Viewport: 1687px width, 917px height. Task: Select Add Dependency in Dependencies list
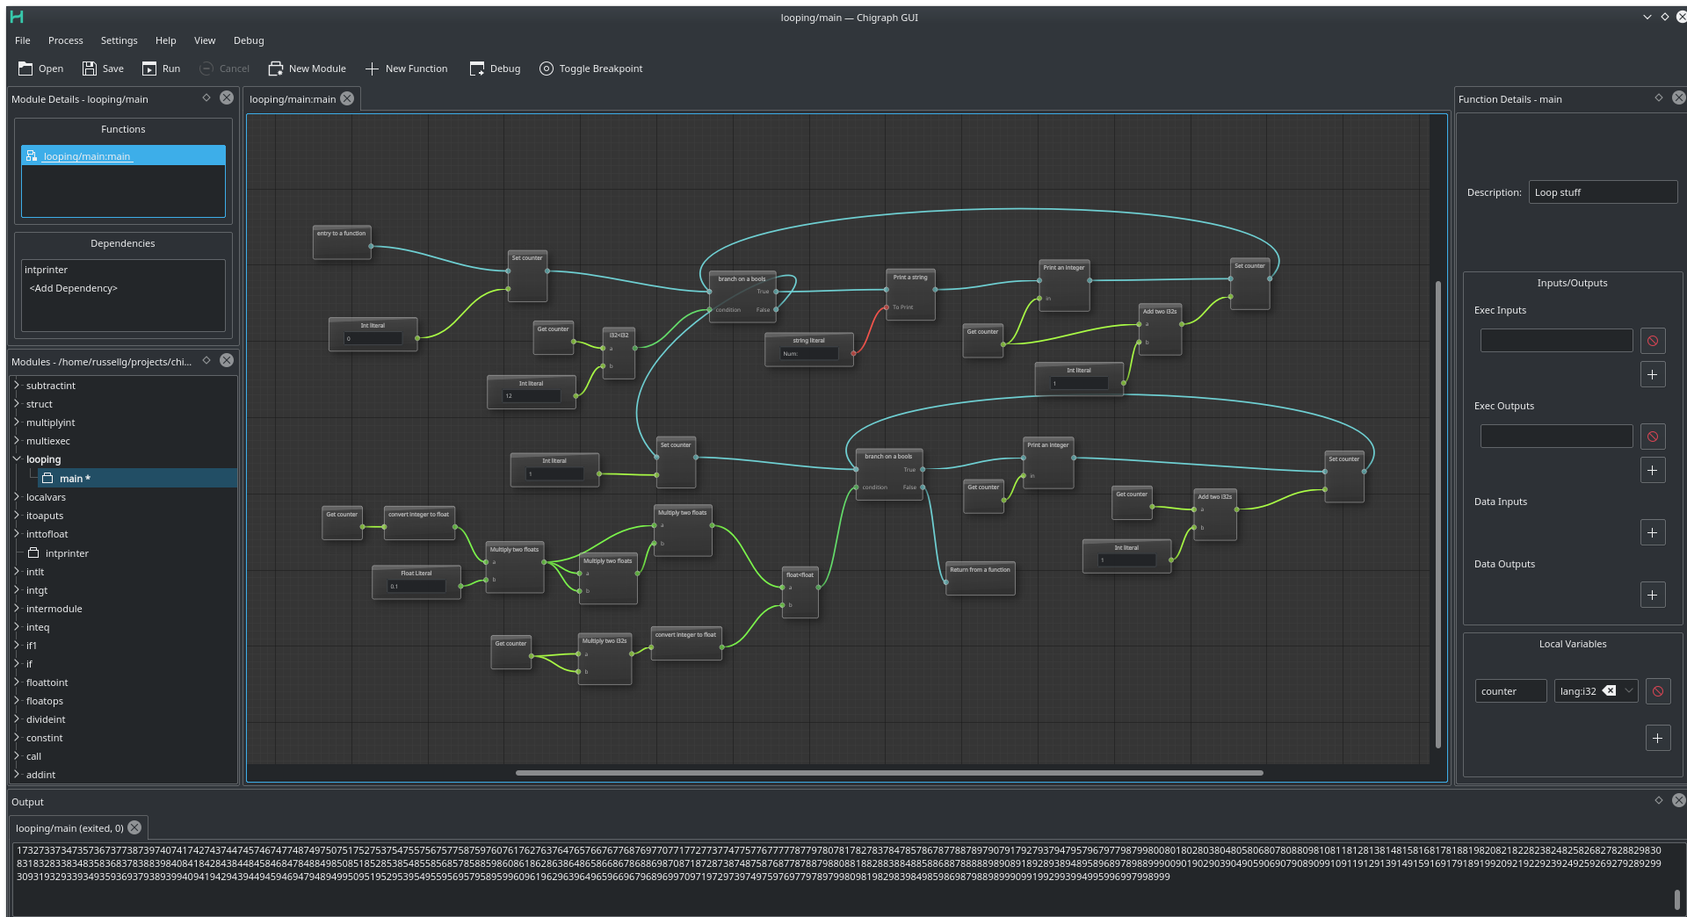pyautogui.click(x=73, y=287)
